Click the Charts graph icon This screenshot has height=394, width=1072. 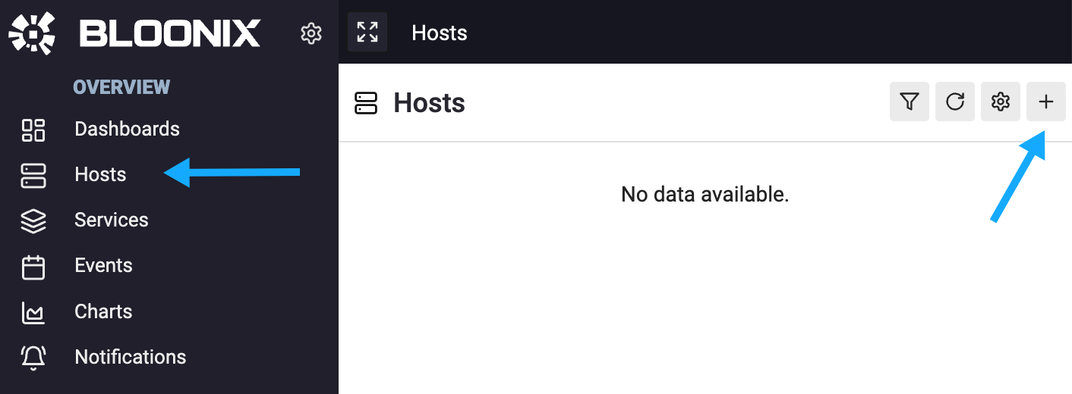coord(33,312)
